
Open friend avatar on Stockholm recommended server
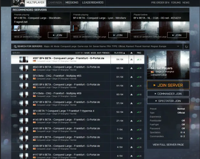[17, 28]
